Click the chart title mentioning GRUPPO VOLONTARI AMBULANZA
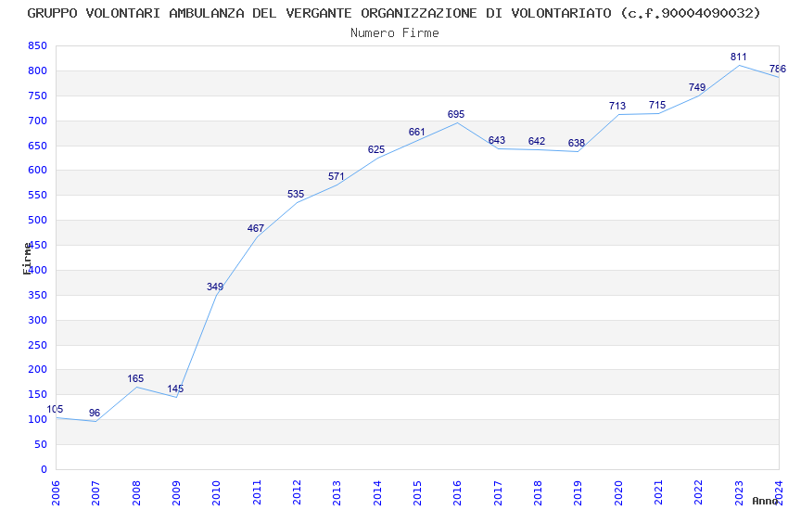This screenshot has height=510, width=788. 394,14
